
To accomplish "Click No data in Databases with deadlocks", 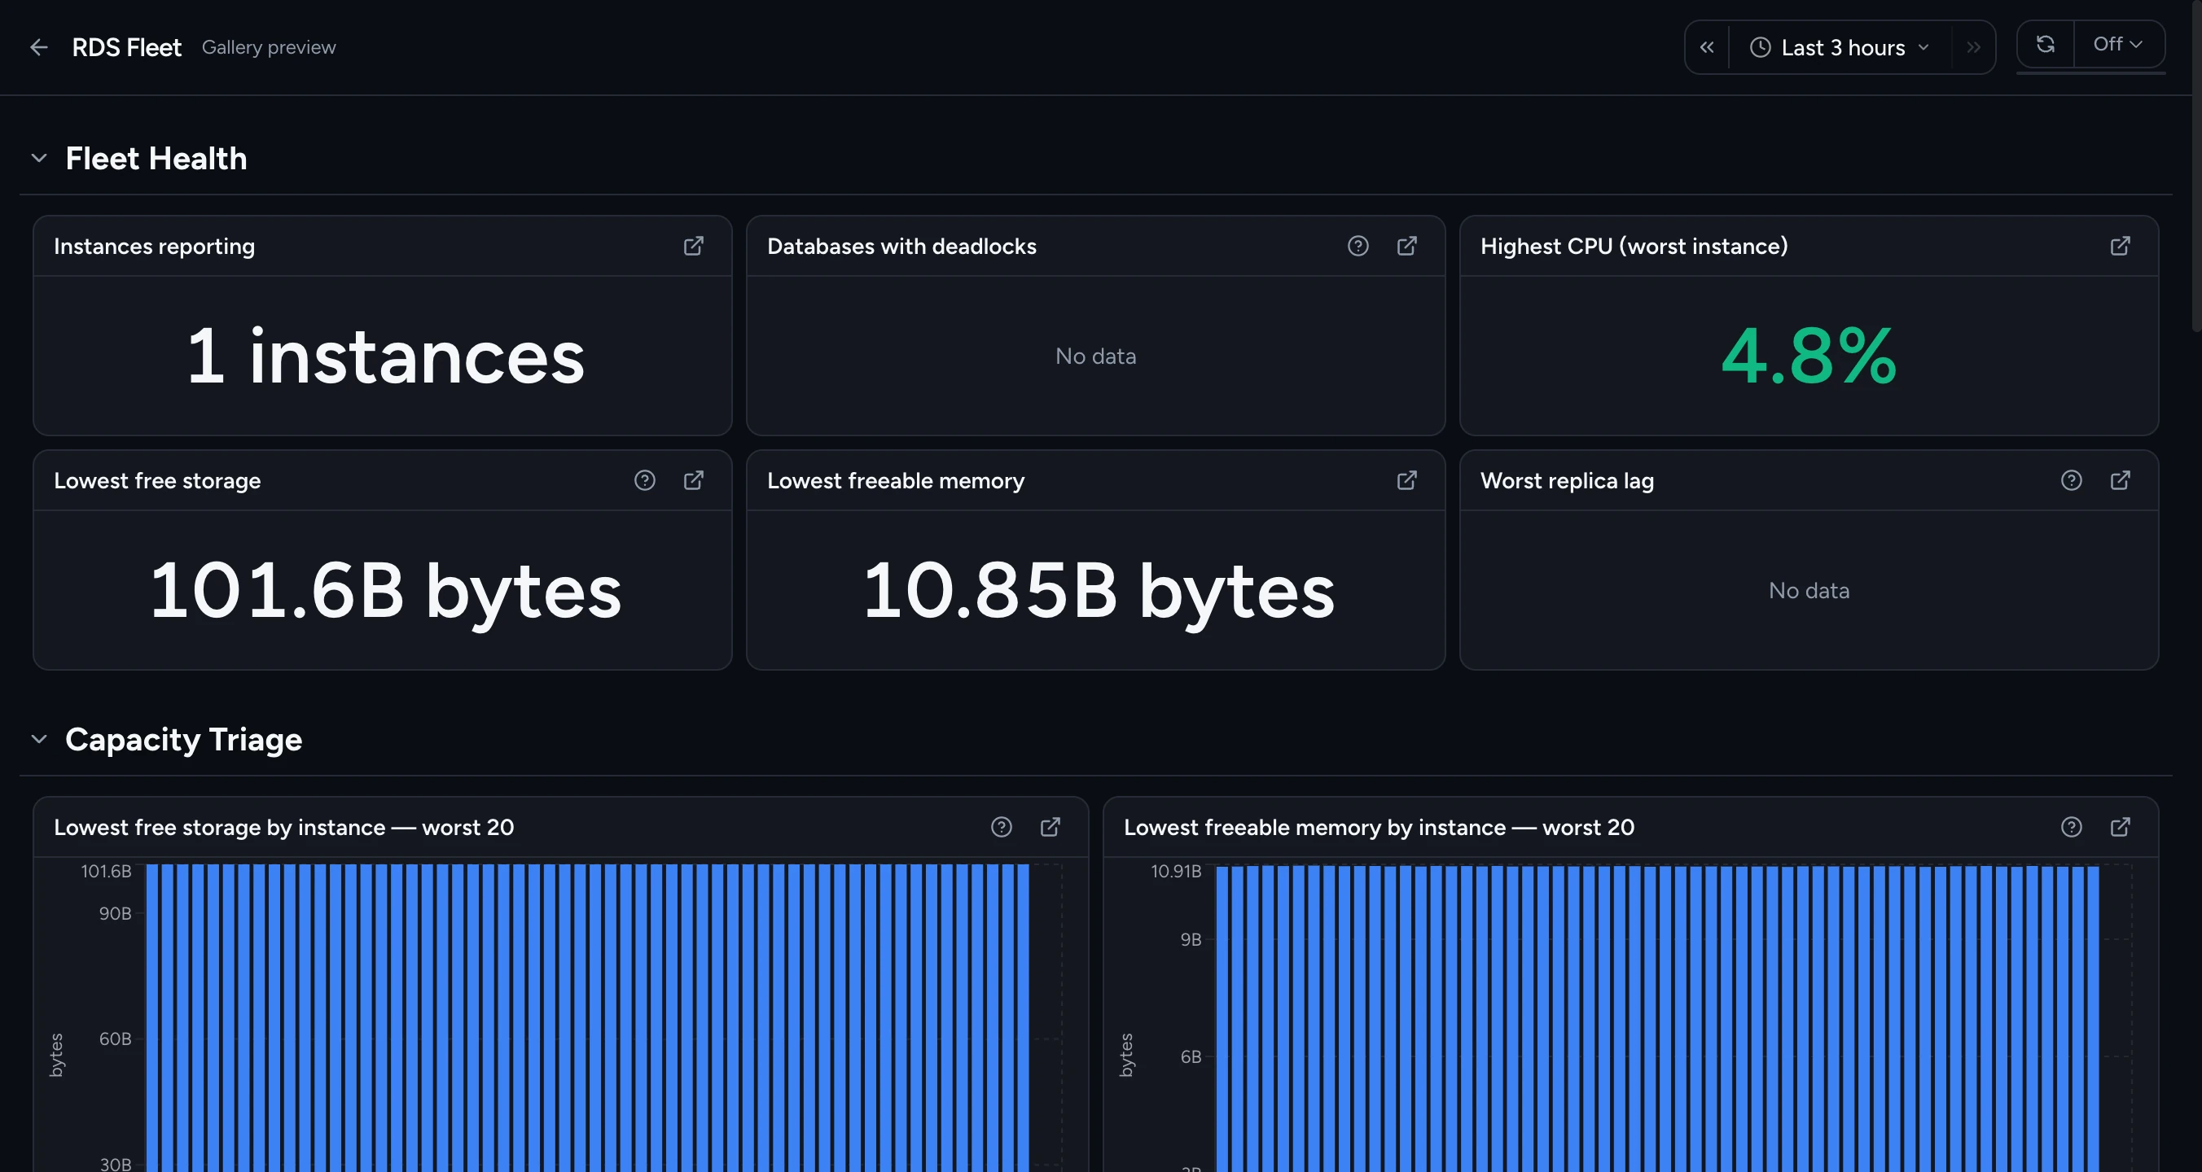I will pos(1096,356).
